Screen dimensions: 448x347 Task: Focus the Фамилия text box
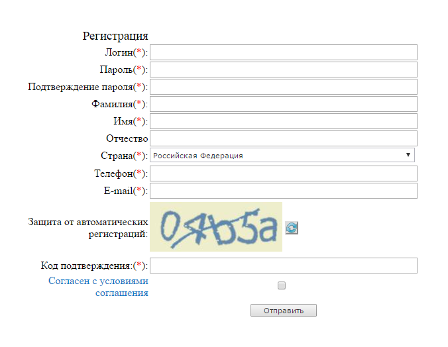click(x=284, y=104)
